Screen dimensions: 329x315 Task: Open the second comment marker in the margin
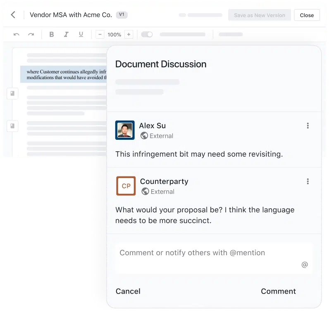click(x=12, y=126)
